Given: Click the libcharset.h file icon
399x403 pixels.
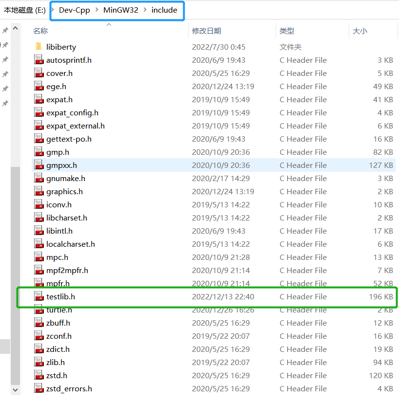Looking at the screenshot, I should [x=38, y=218].
